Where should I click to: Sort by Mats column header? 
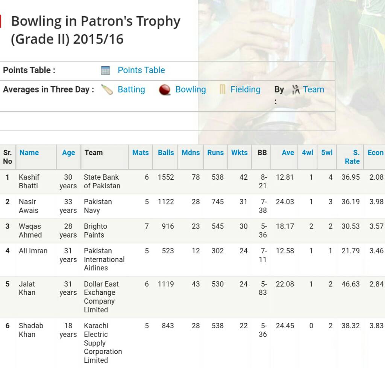click(x=140, y=153)
